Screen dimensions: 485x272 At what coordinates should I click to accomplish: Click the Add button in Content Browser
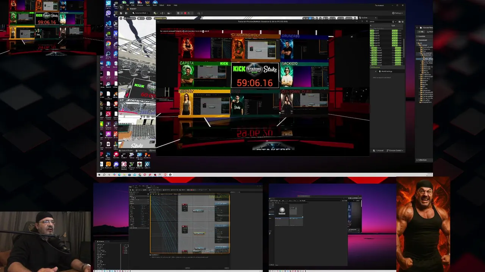[x=421, y=32]
